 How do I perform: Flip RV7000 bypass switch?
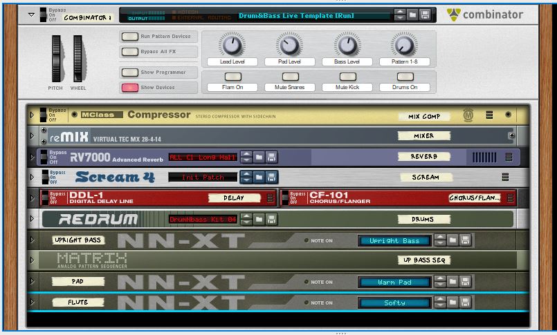pyautogui.click(x=44, y=157)
